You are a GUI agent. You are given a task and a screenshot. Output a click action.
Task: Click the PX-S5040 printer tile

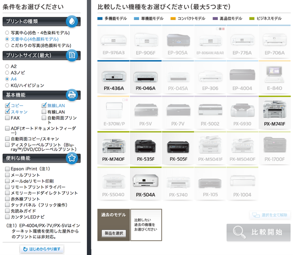coord(113,184)
